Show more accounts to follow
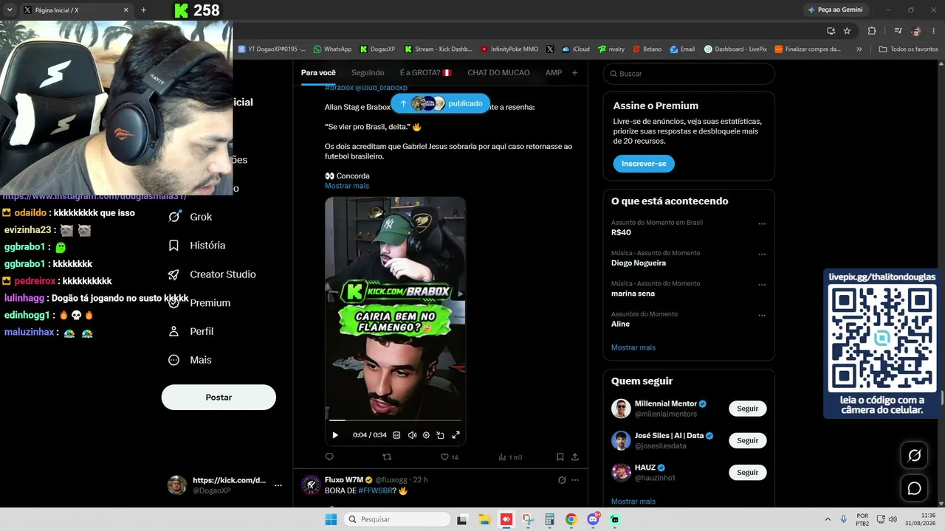Image resolution: width=945 pixels, height=531 pixels. click(x=633, y=502)
